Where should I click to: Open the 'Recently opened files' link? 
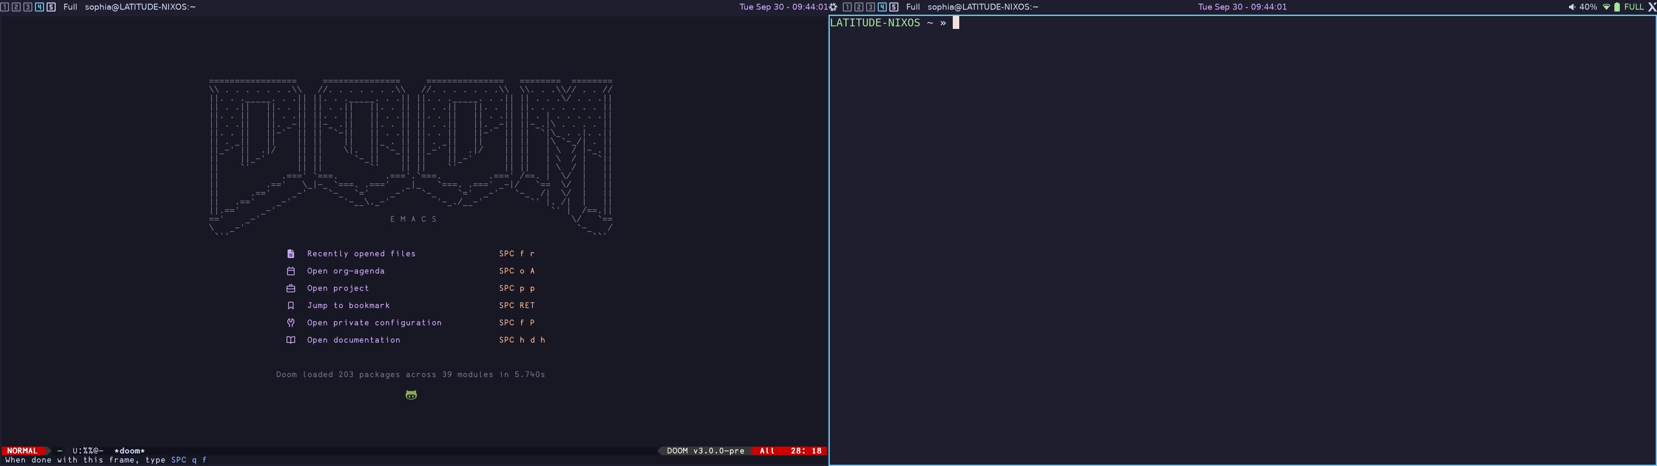click(x=361, y=254)
